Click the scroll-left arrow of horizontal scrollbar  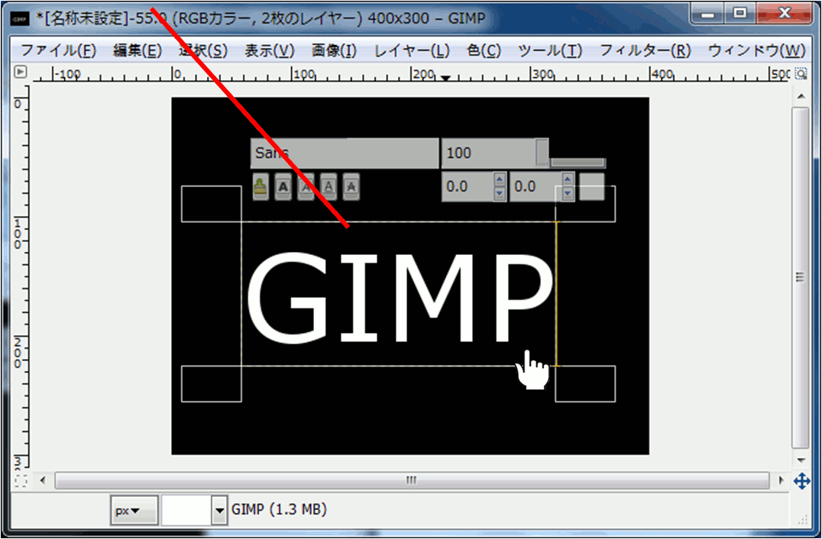(x=42, y=481)
